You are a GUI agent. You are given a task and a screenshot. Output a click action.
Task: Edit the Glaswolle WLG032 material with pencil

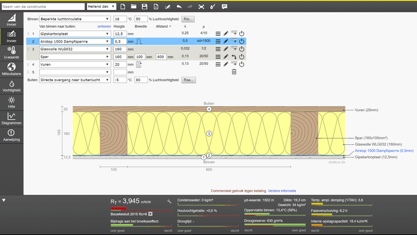pyautogui.click(x=226, y=49)
